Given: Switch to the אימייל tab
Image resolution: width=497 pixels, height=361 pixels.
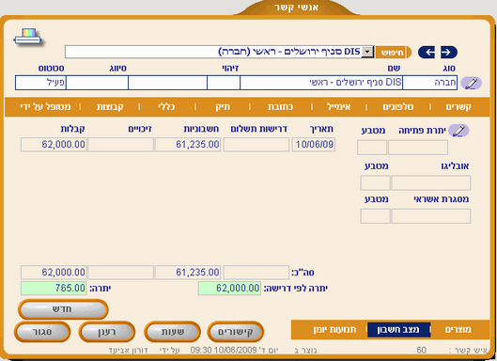Looking at the screenshot, I should [x=339, y=107].
